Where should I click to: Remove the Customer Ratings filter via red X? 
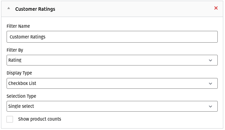[216, 8]
